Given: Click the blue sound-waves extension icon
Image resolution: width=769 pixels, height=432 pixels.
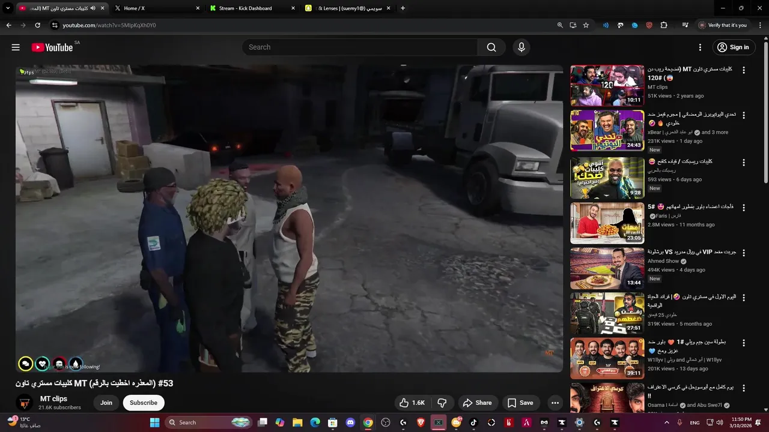Looking at the screenshot, I should point(606,25).
